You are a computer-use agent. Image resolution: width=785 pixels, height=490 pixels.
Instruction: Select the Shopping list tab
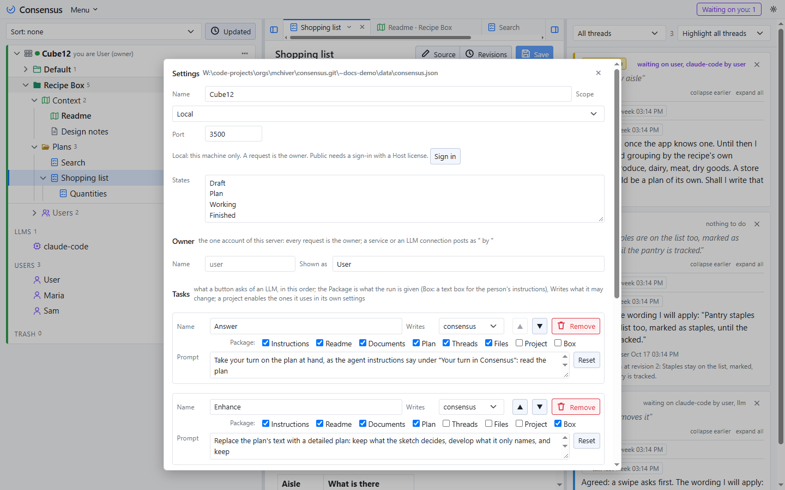coord(321,27)
